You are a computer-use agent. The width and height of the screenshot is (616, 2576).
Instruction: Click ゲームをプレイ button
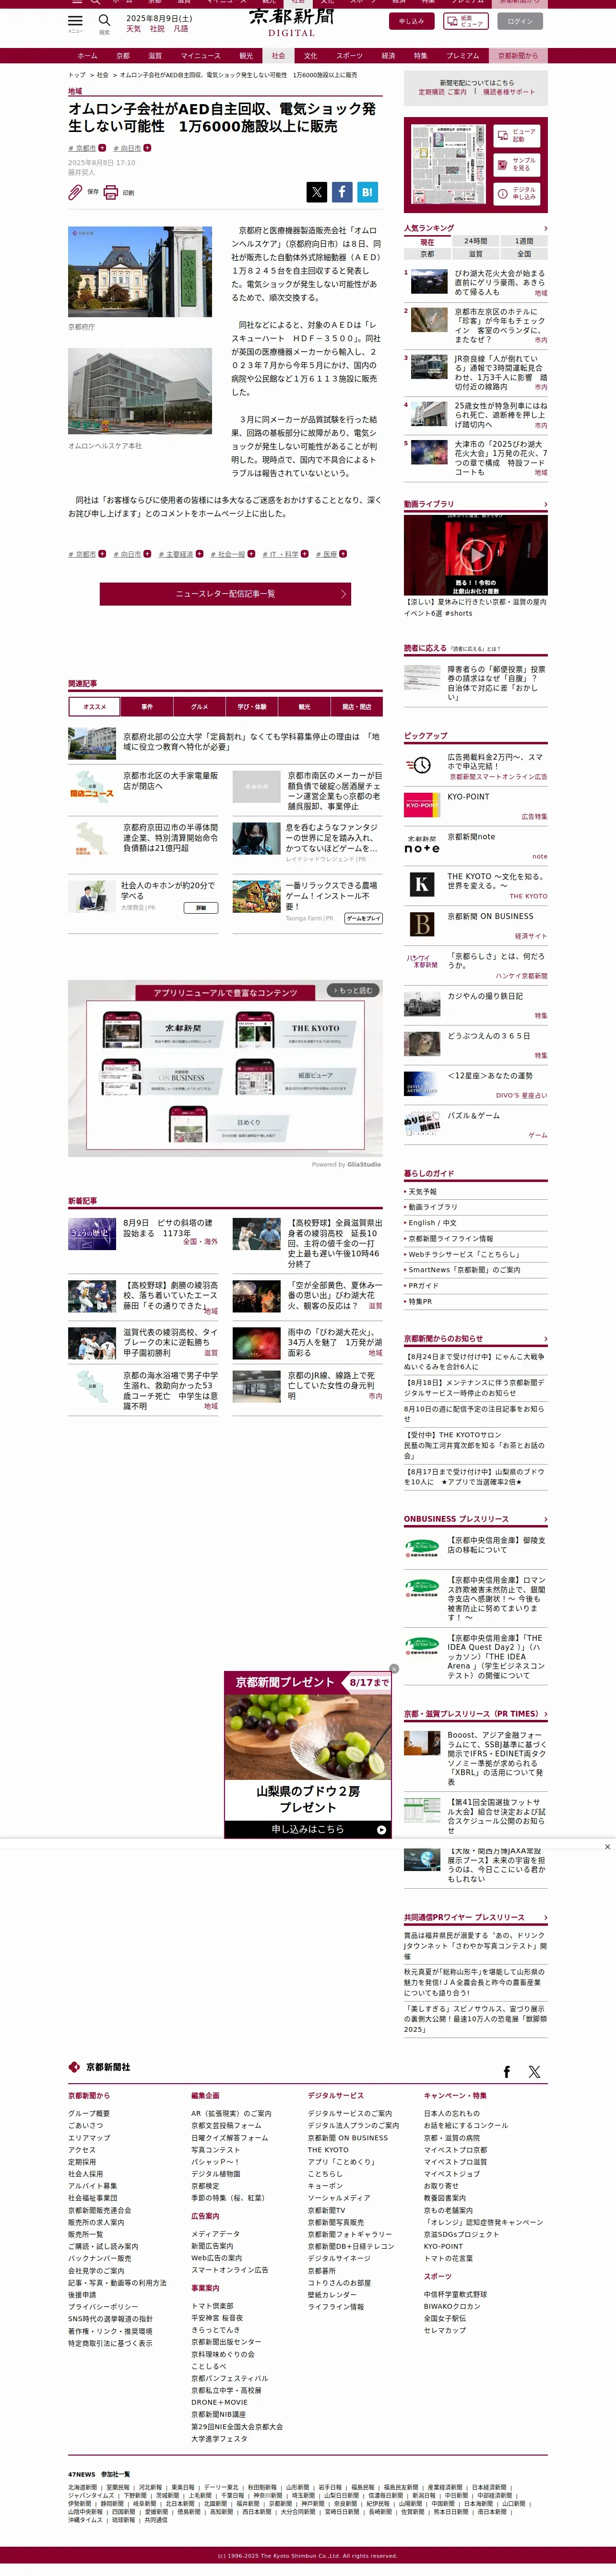click(363, 918)
